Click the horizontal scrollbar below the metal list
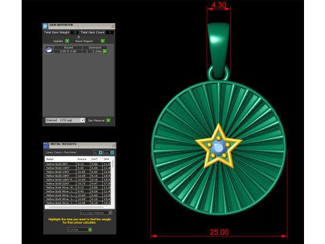 [76, 207]
